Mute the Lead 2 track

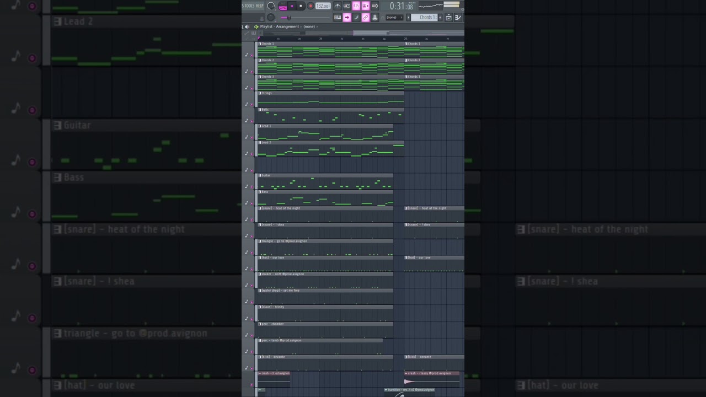[252, 154]
